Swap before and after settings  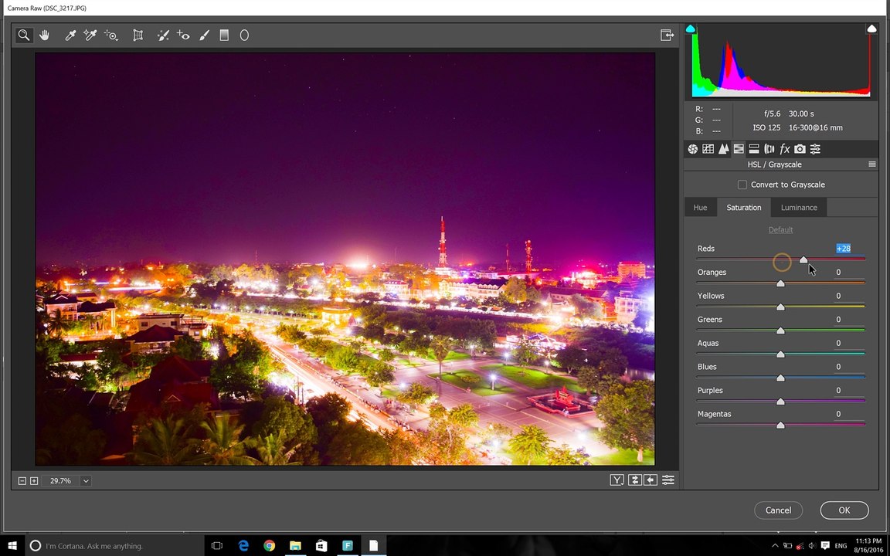(634, 480)
